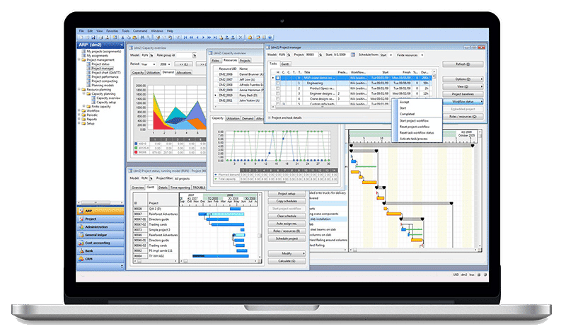Click Model lookup icon in Project manager window

289,55
